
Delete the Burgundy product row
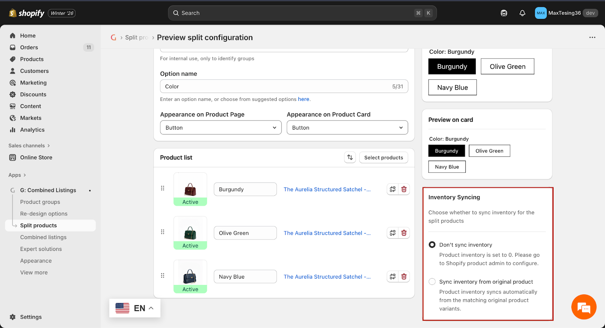(404, 189)
